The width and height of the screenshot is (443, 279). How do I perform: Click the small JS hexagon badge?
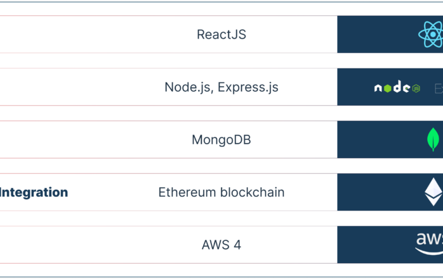point(416,89)
